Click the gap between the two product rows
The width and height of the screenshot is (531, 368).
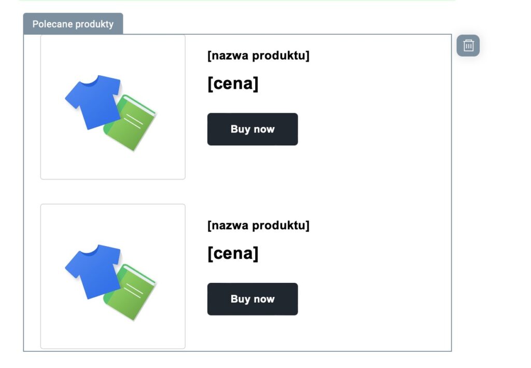237,192
